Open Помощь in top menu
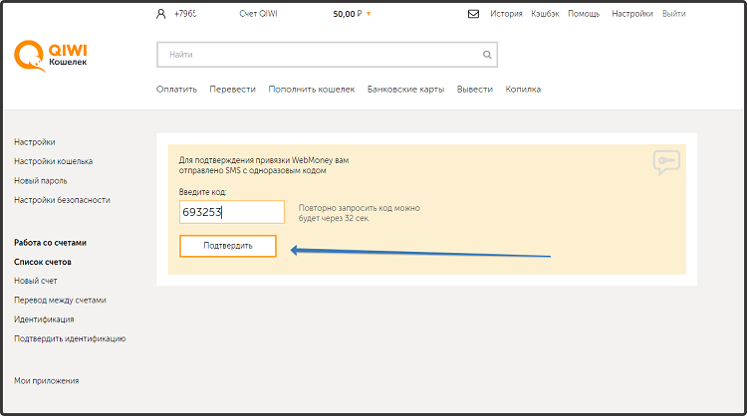 click(584, 14)
